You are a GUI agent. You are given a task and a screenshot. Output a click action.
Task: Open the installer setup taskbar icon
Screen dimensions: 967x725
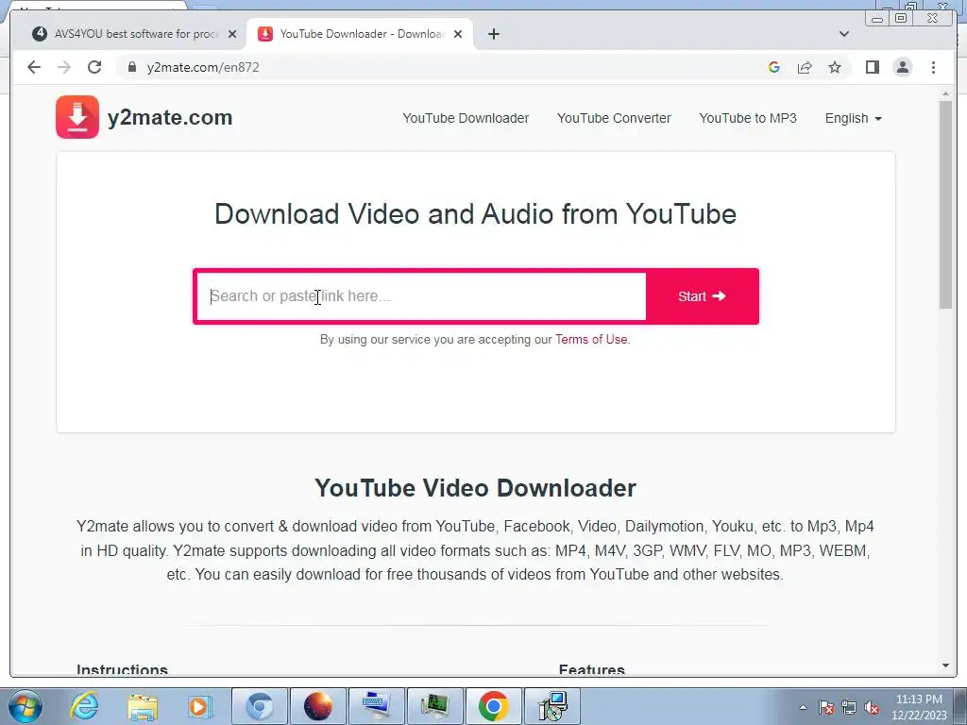point(551,706)
